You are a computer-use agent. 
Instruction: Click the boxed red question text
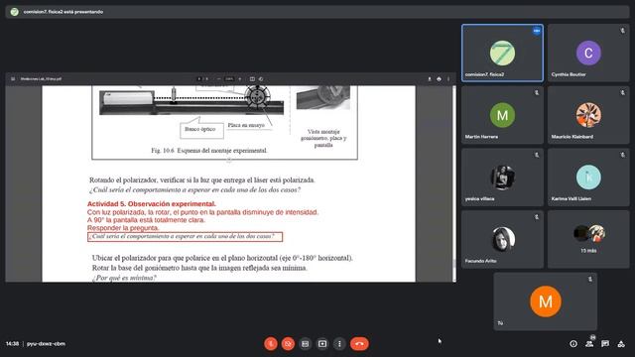(x=186, y=237)
